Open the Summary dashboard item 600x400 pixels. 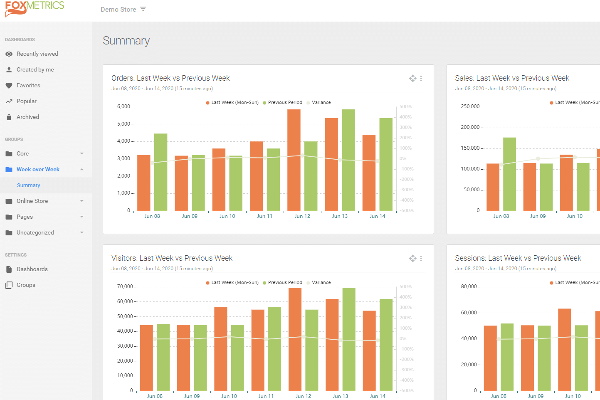[x=28, y=185]
